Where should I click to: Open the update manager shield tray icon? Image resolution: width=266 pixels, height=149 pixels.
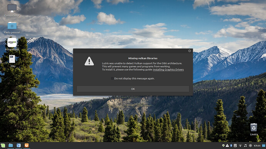point(224,146)
